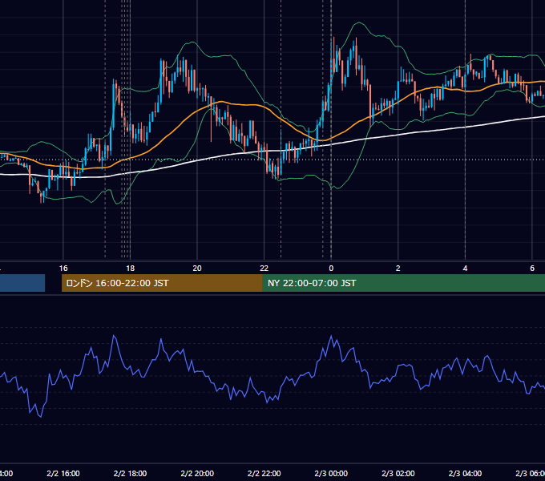Click the 20 hour label on chart axis
The image size is (545, 481).
point(197,269)
